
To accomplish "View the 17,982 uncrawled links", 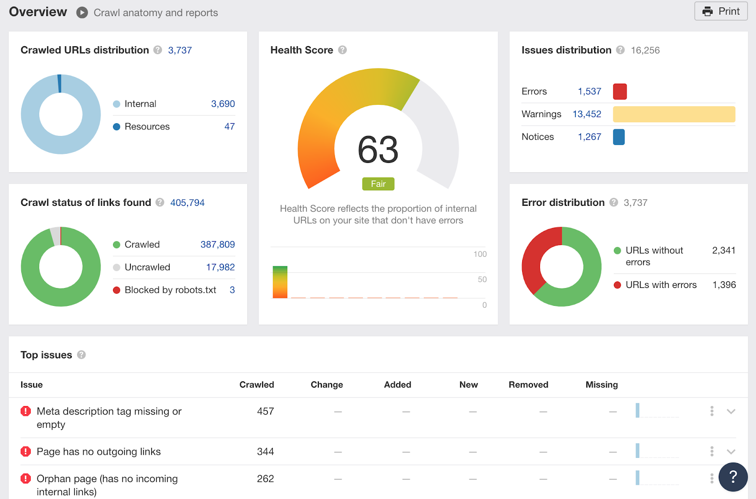I will [221, 267].
